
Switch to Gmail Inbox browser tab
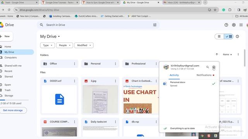pyautogui.click(x=182, y=3)
